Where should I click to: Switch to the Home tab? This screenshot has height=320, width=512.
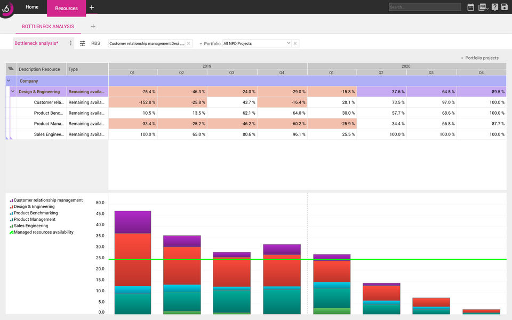[x=32, y=7]
